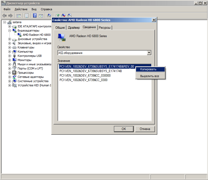This screenshot has height=180, width=208.
Task: Switch to the Драйвер tab
Action: [74, 28]
